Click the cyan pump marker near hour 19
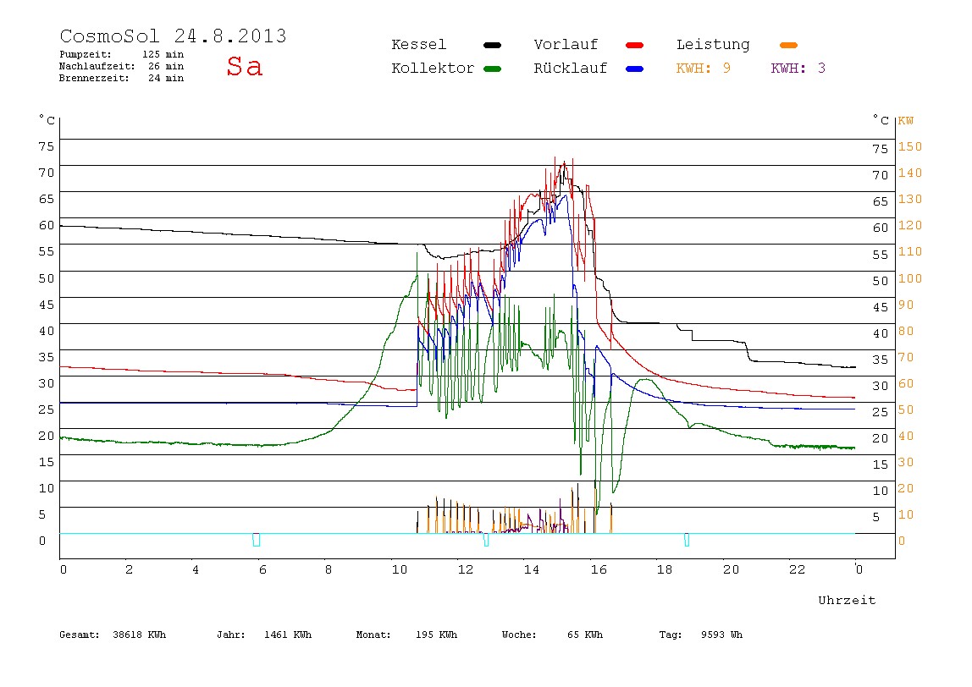The width and height of the screenshot is (972, 687). [x=686, y=540]
